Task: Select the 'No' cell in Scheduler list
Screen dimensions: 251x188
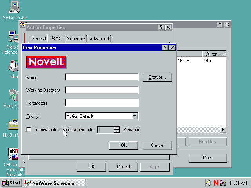Action: point(208,61)
